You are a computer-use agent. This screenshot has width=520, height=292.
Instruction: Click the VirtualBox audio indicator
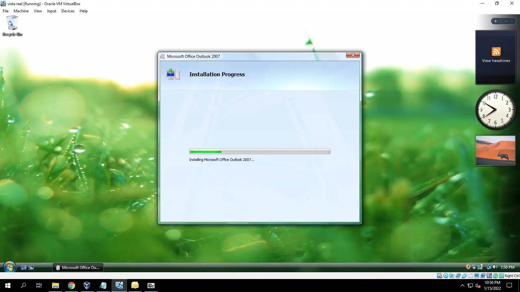[x=452, y=276]
